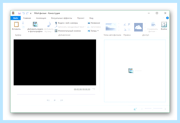
Task: Click the Copy icon below scissors
Action: click(23, 27)
